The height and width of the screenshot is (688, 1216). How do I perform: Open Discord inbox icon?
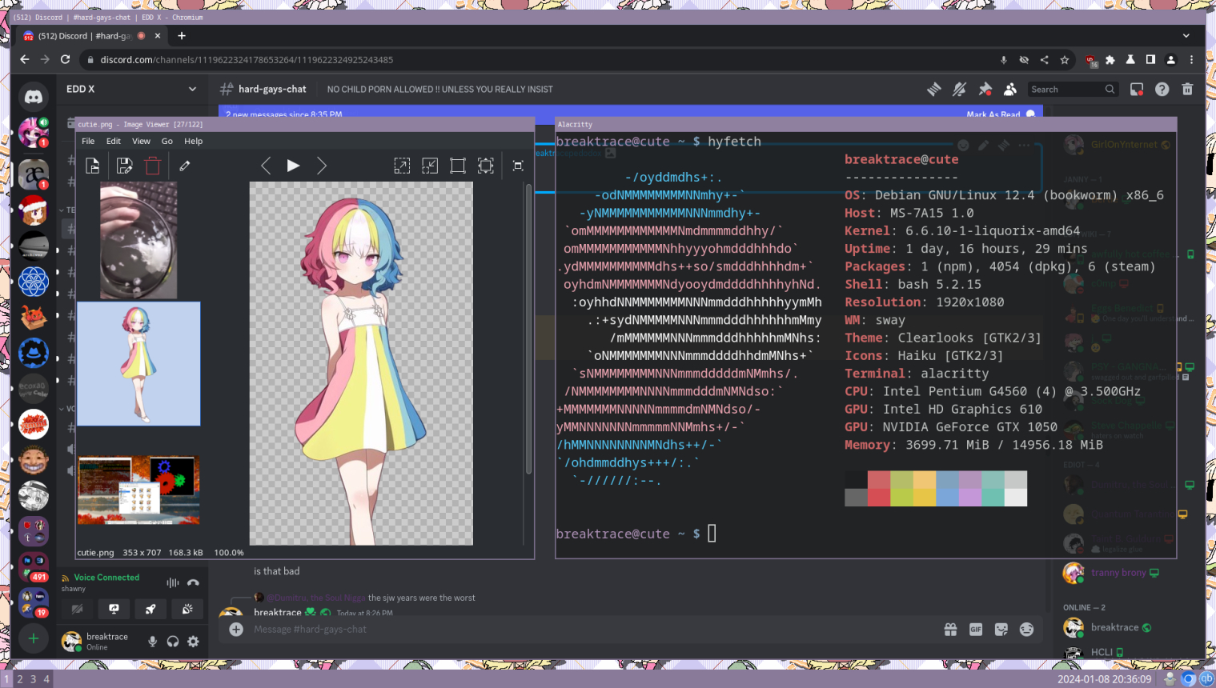[1137, 90]
